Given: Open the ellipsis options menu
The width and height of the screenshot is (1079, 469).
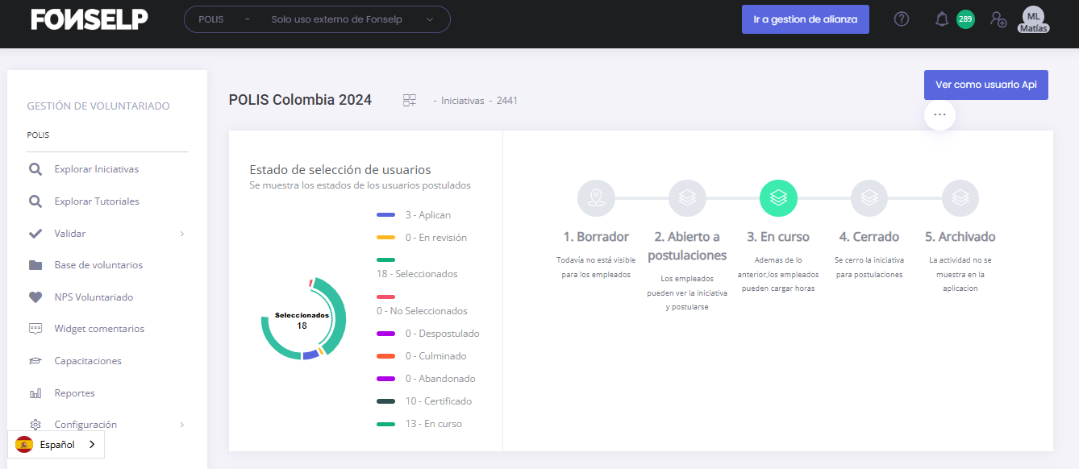Looking at the screenshot, I should (939, 114).
